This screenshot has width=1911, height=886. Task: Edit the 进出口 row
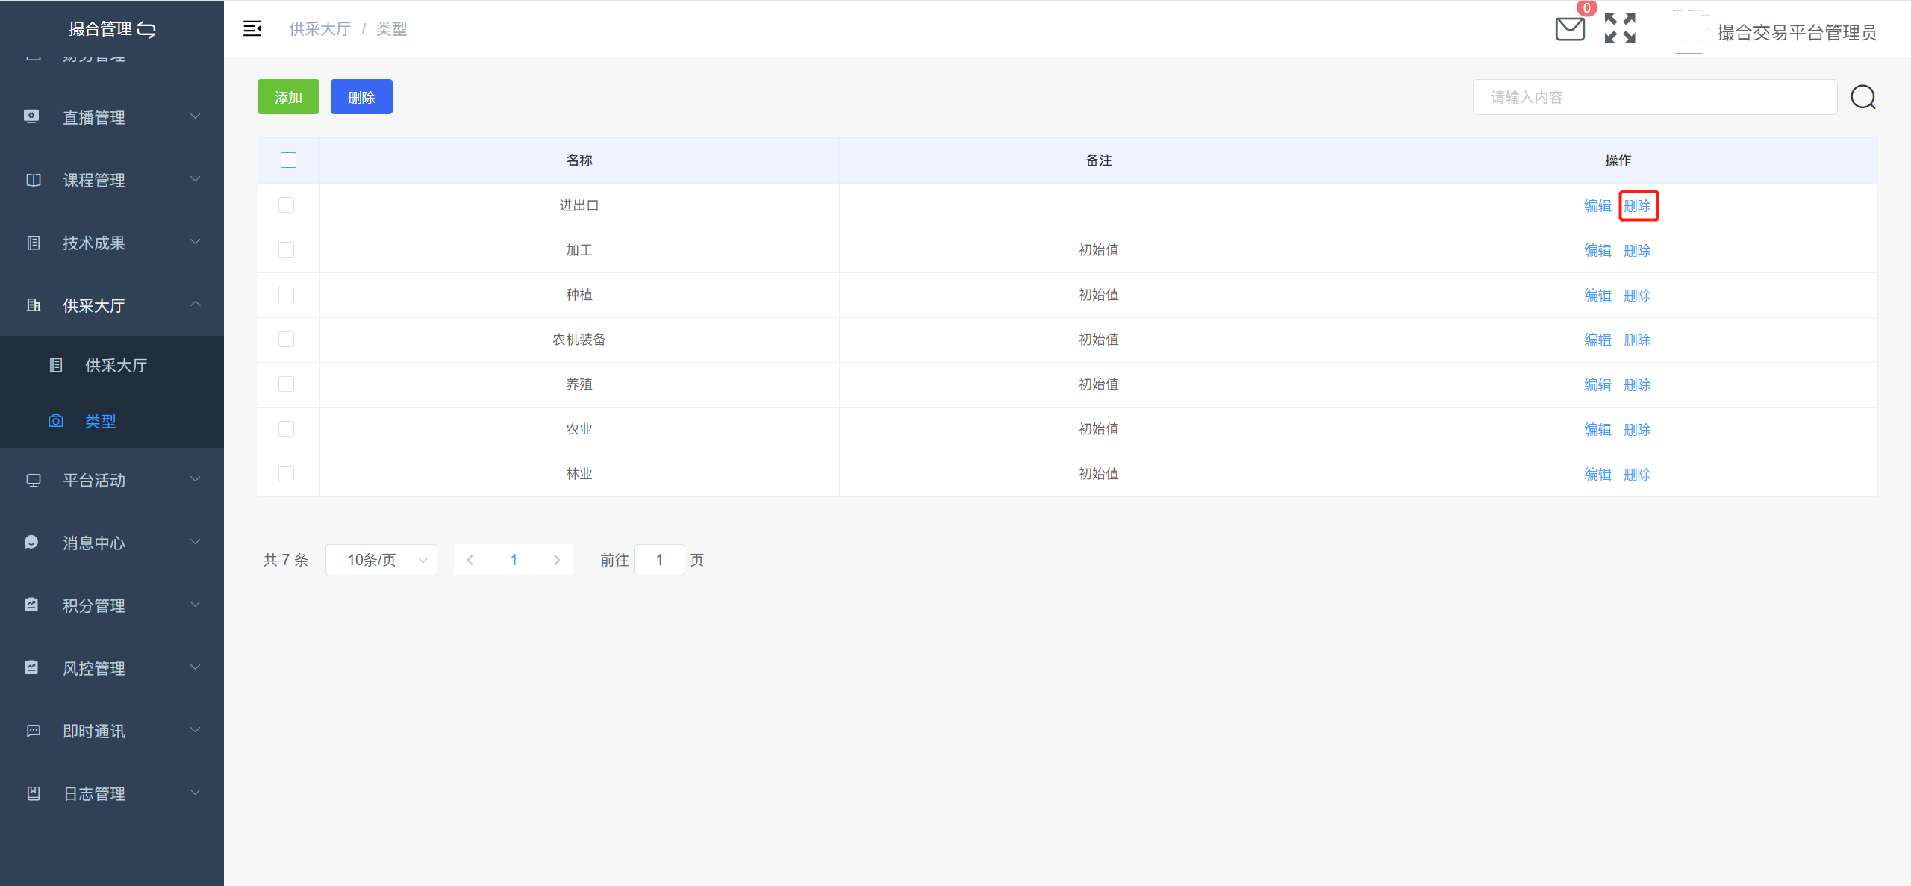pos(1597,205)
